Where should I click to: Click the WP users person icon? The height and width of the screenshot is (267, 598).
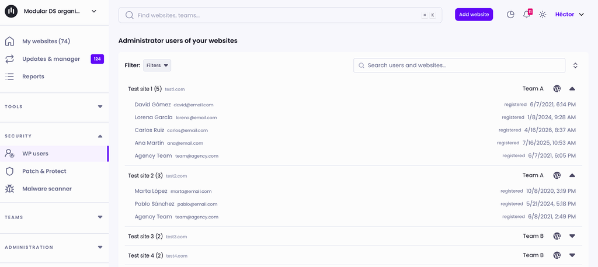(x=9, y=154)
